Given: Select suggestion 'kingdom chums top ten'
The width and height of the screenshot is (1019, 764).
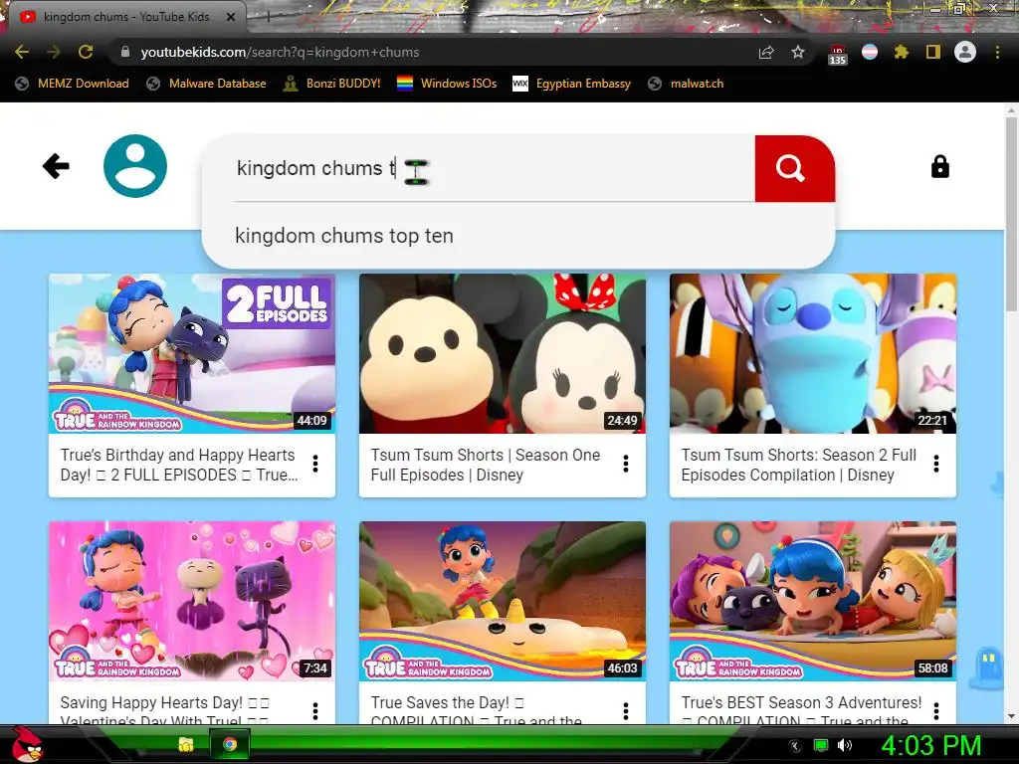Looking at the screenshot, I should point(344,235).
